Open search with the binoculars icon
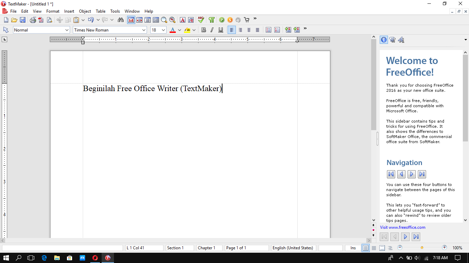 pos(121,20)
